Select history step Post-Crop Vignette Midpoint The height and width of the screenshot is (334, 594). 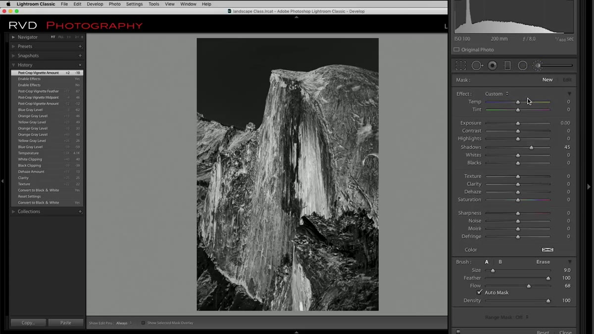[x=47, y=97]
